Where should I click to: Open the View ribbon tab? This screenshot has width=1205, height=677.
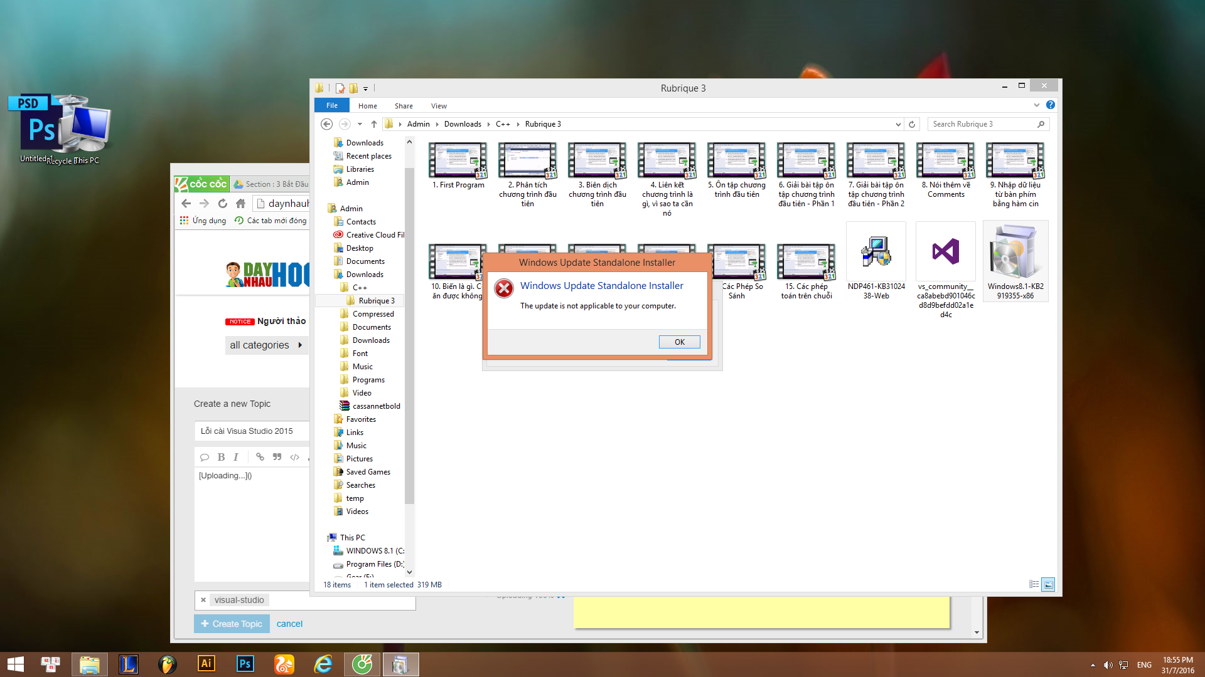click(439, 106)
